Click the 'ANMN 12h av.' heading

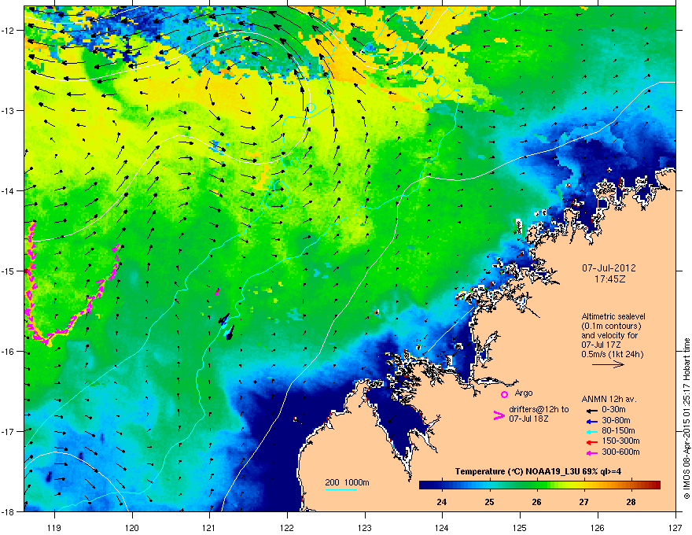[x=609, y=400]
